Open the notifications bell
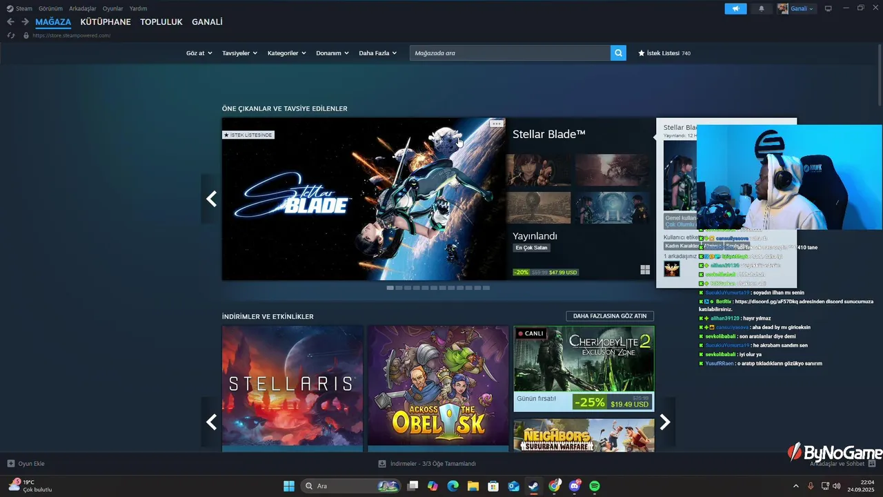883x497 pixels. [762, 9]
